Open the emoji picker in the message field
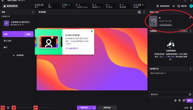 [190, 94]
